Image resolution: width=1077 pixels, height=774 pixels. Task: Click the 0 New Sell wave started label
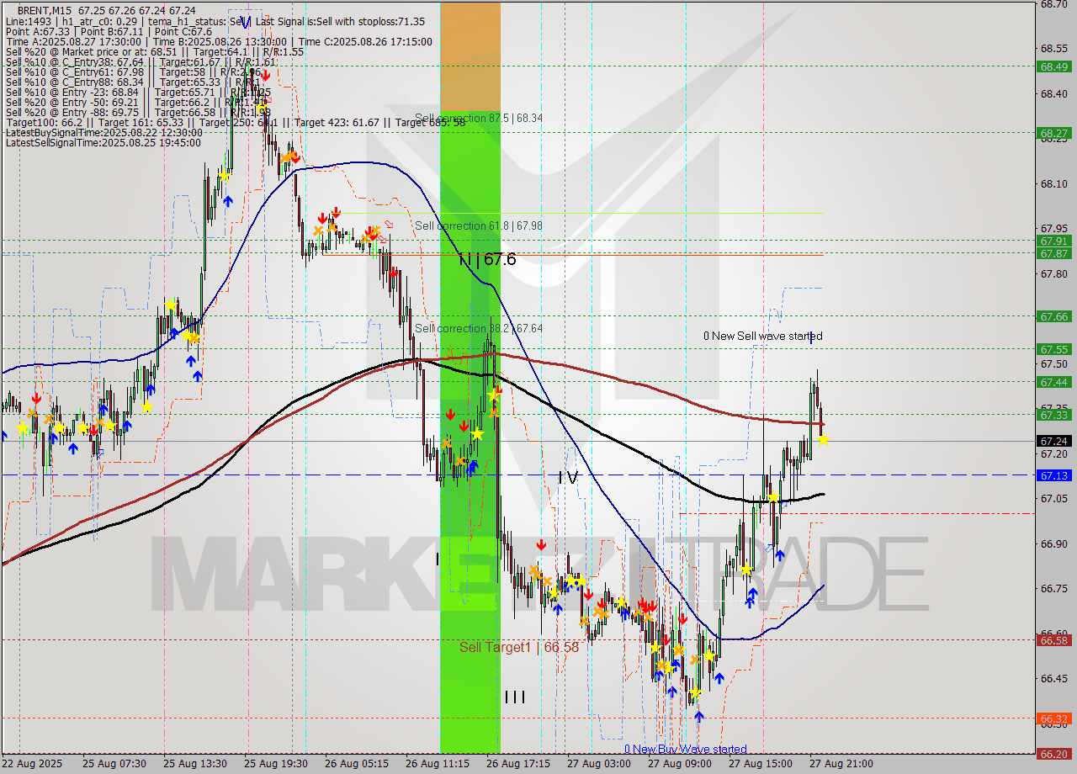(761, 336)
